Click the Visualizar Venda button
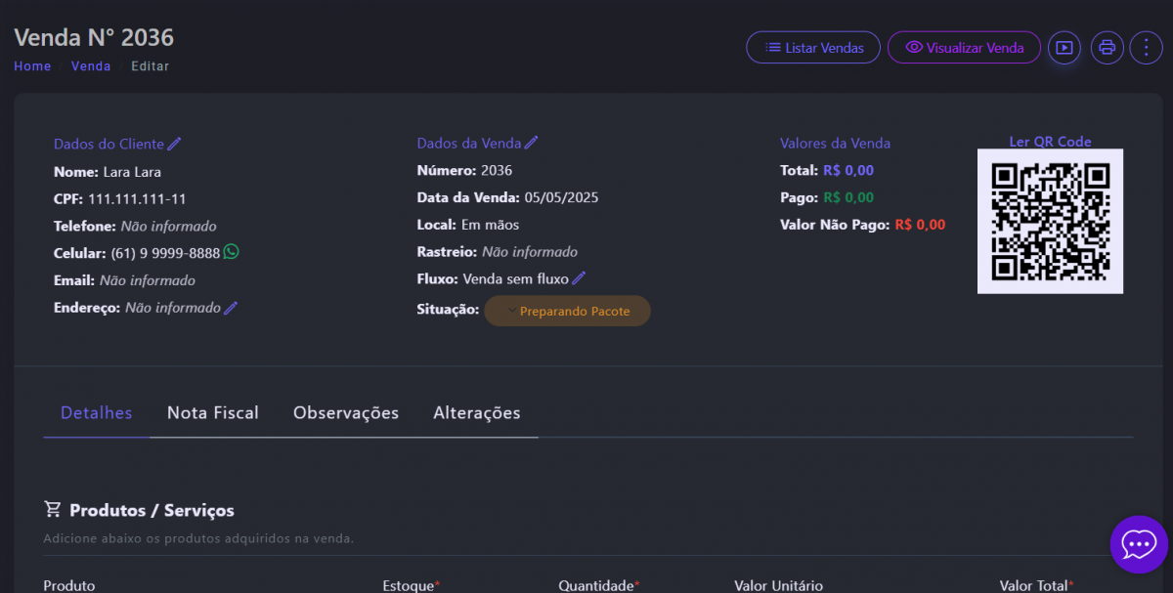This screenshot has height=593, width=1173. click(964, 47)
